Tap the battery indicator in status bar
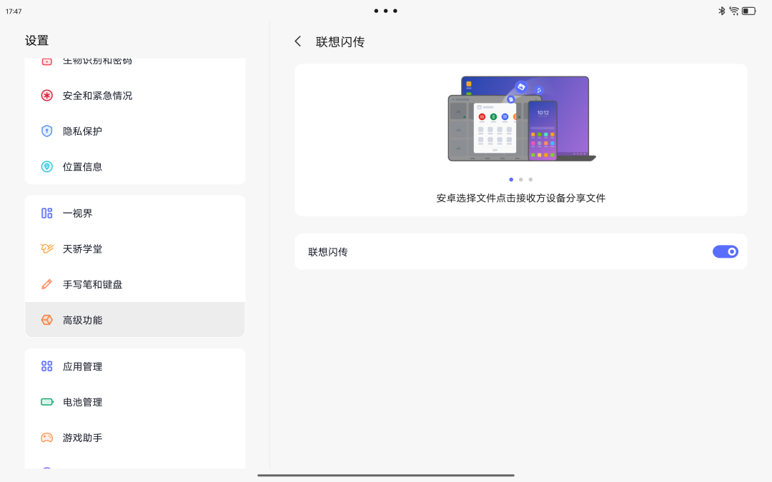 749,11
